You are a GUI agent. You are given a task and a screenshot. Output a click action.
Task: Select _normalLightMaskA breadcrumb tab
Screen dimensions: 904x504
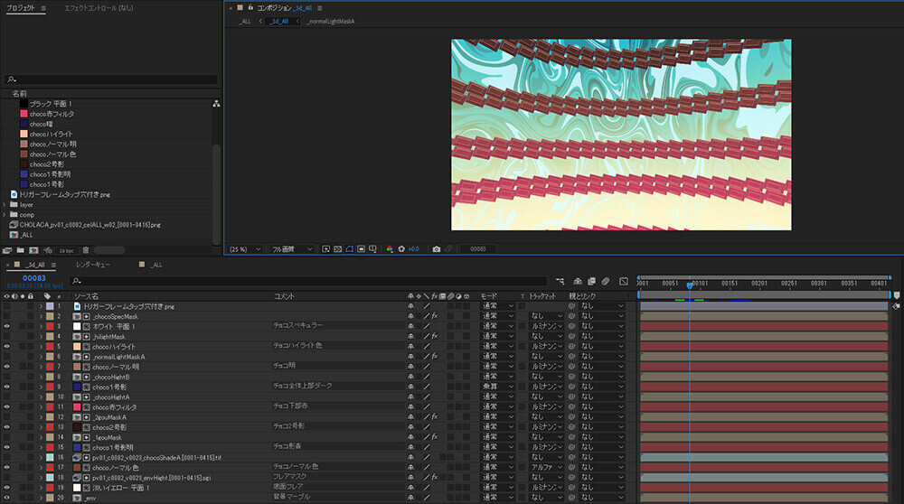(330, 22)
